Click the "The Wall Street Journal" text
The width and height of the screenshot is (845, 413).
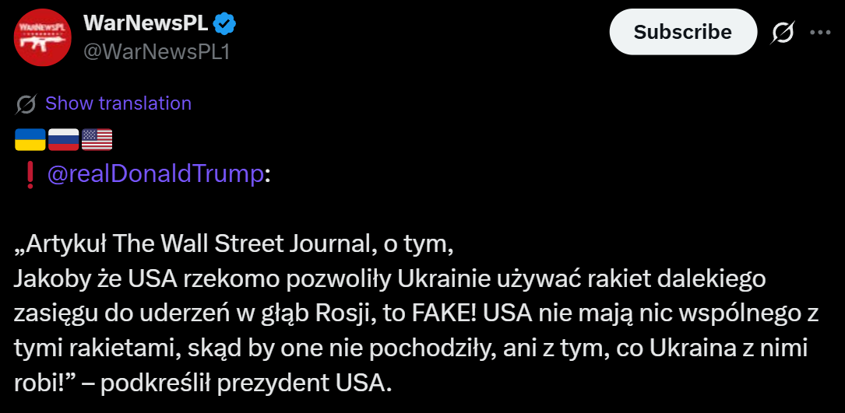(242, 243)
